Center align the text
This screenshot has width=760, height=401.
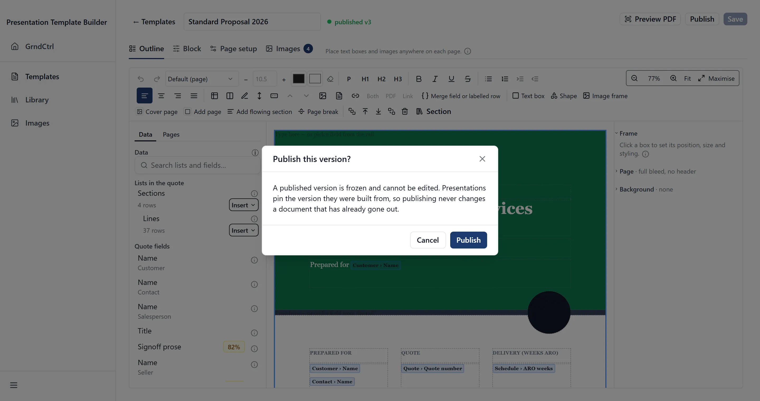161,96
